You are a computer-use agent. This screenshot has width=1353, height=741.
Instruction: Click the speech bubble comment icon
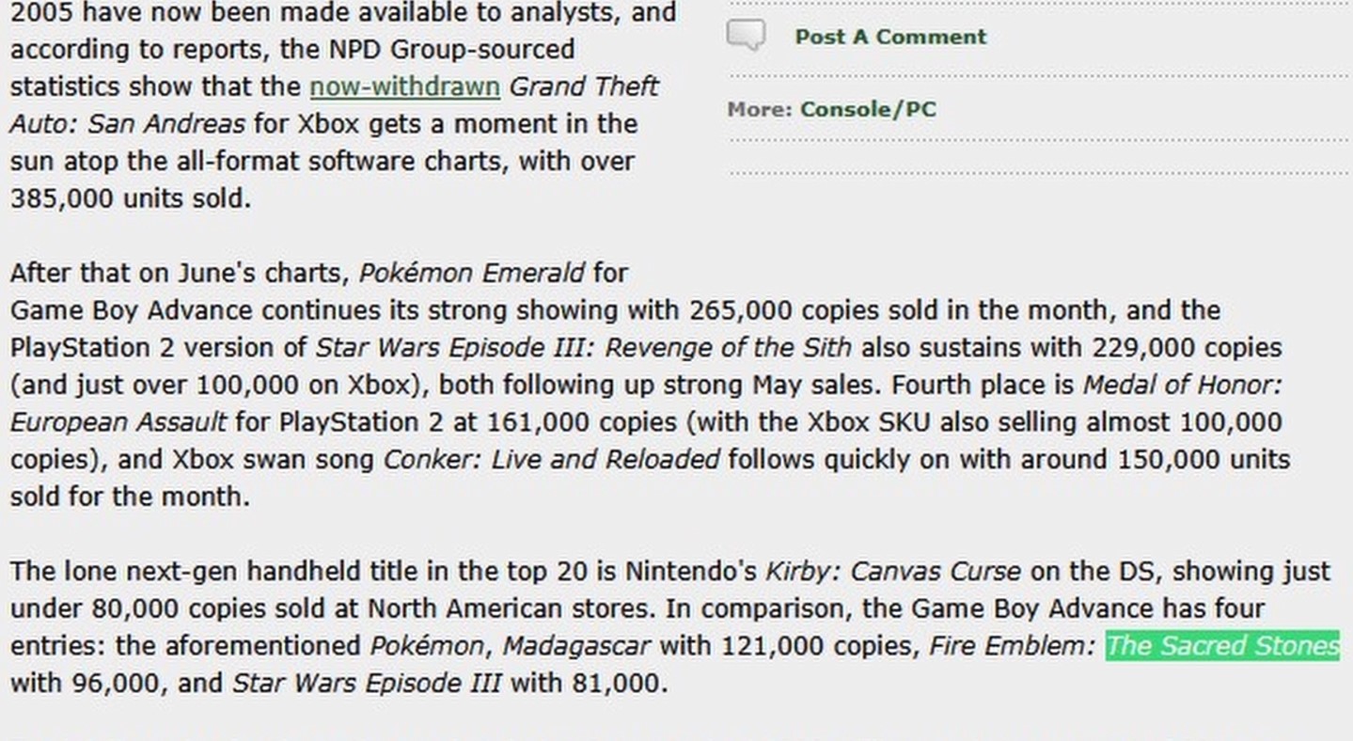coord(746,36)
